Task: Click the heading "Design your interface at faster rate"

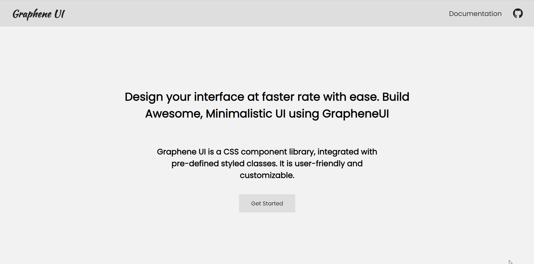Action: tap(267, 105)
